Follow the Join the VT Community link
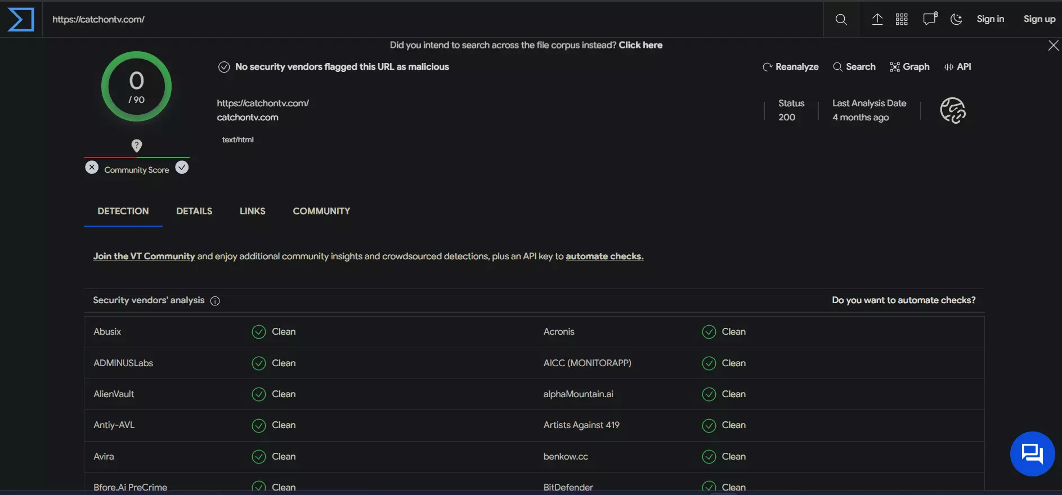The image size is (1062, 495). [144, 256]
